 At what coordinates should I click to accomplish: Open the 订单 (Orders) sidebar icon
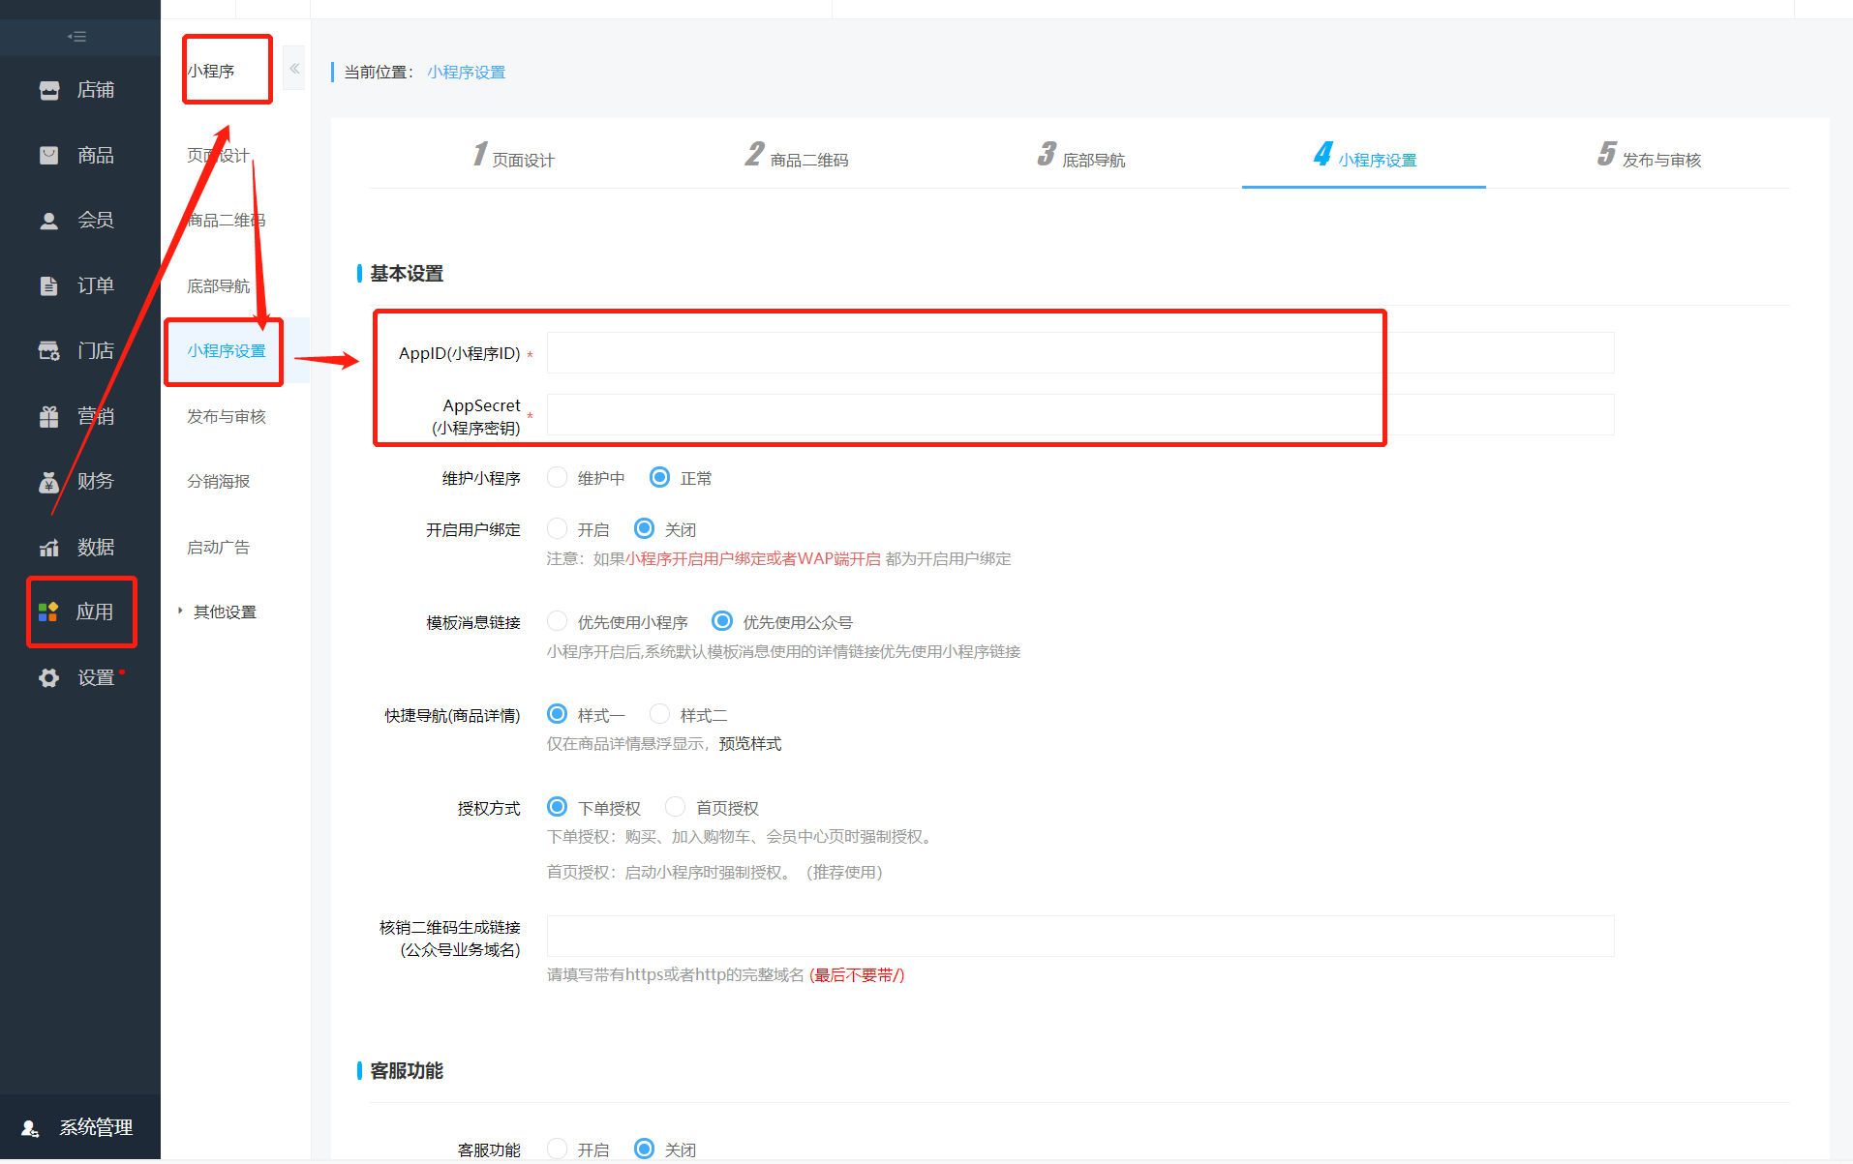[x=49, y=286]
